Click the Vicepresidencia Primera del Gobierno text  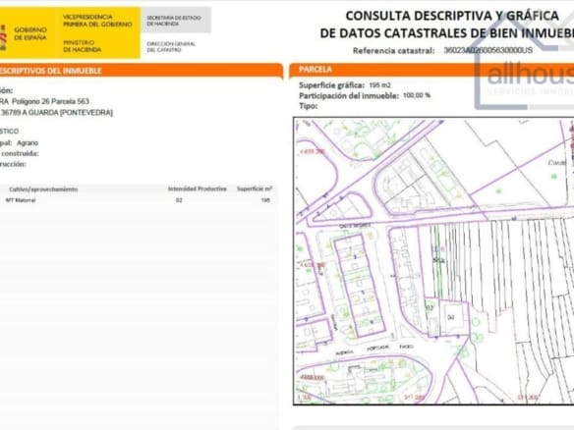(x=97, y=21)
